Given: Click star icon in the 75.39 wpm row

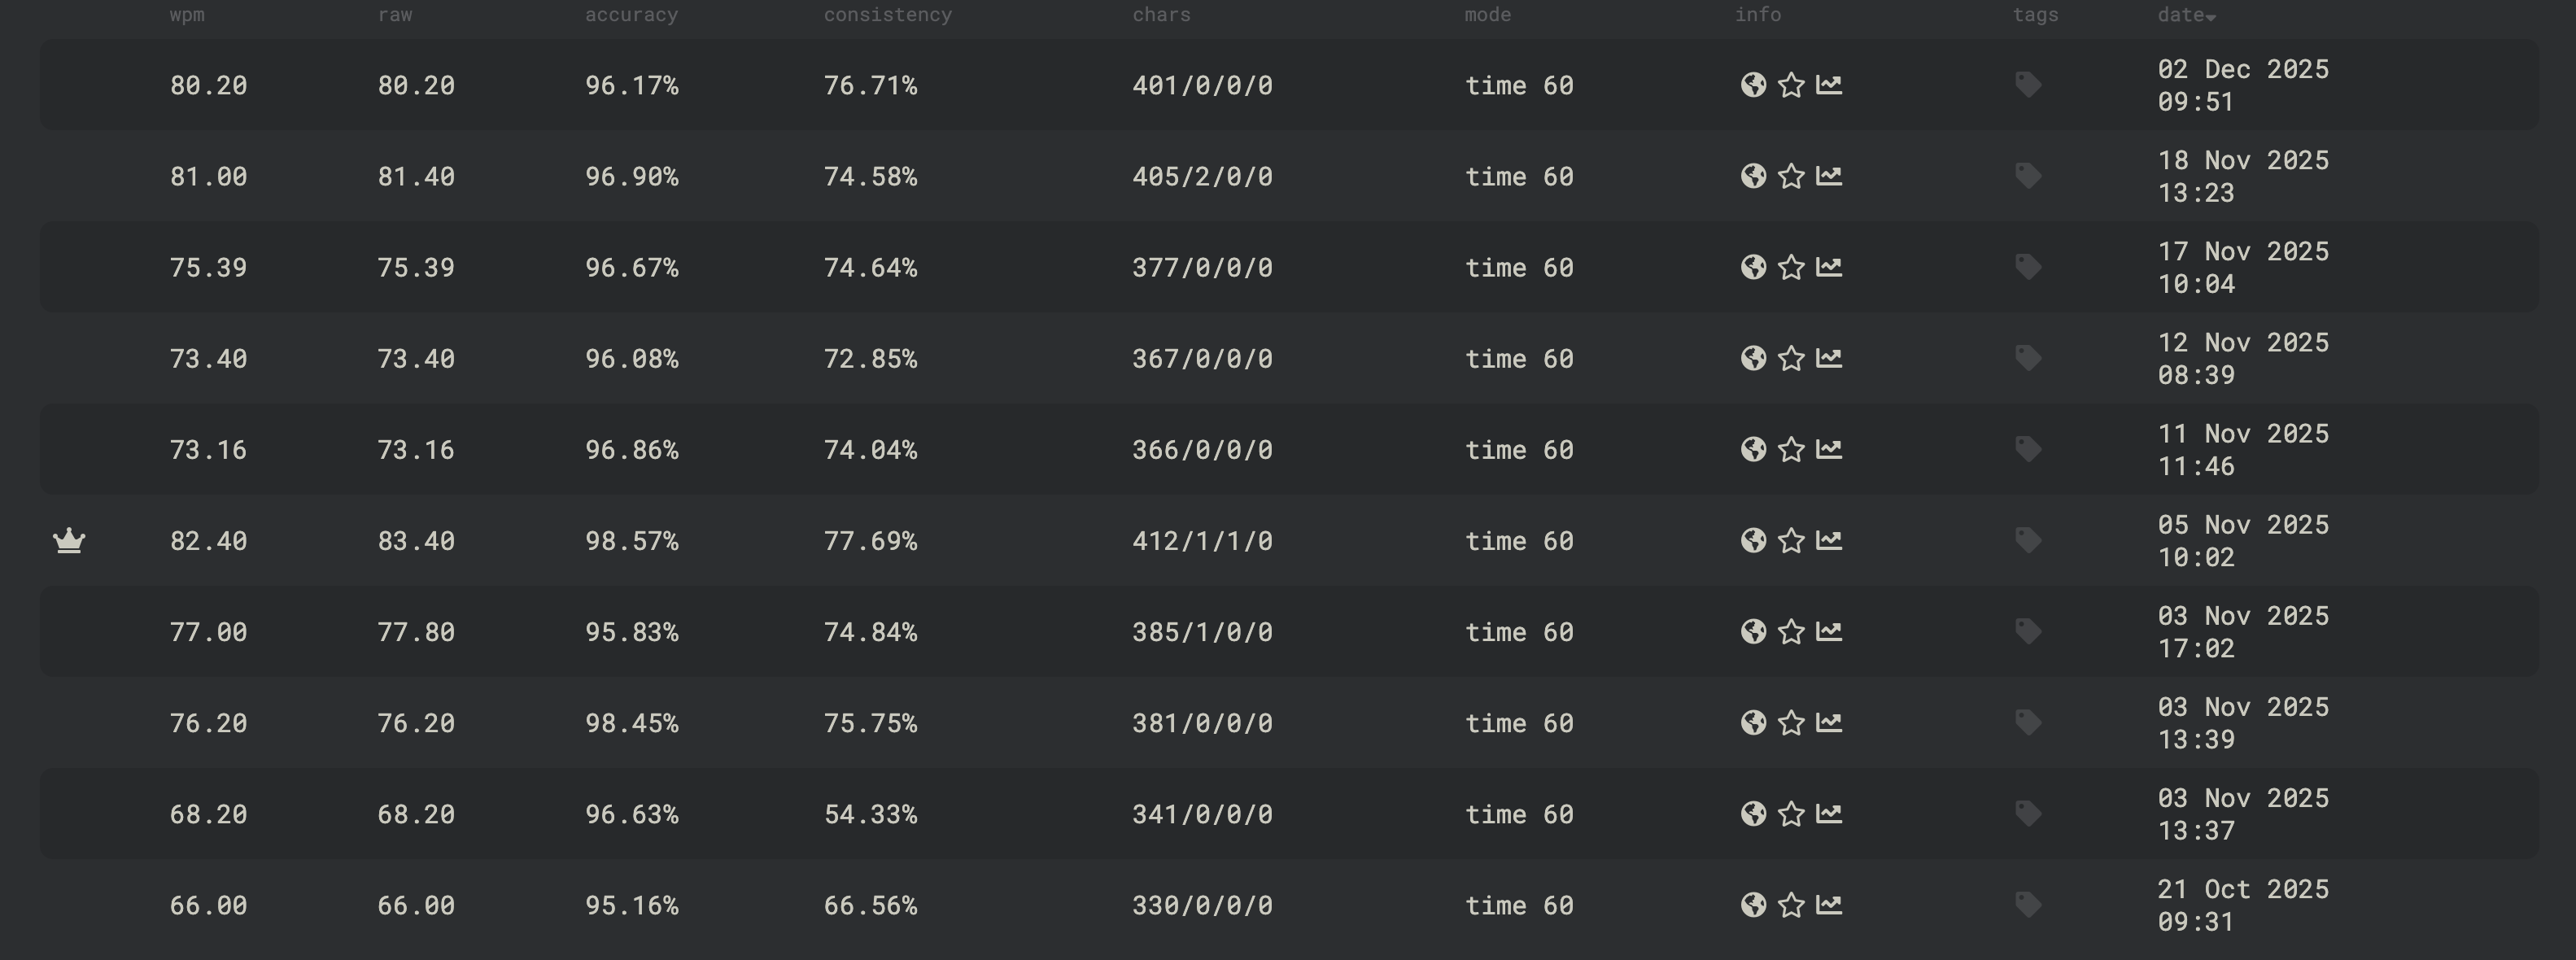Looking at the screenshot, I should tap(1791, 267).
